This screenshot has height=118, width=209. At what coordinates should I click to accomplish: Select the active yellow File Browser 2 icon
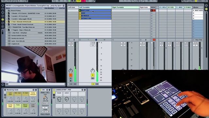coord(3,19)
